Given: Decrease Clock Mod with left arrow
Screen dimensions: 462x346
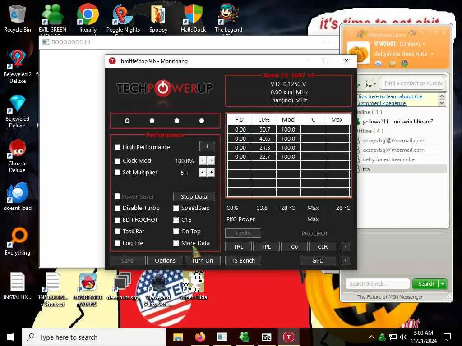Looking at the screenshot, I should [203, 161].
